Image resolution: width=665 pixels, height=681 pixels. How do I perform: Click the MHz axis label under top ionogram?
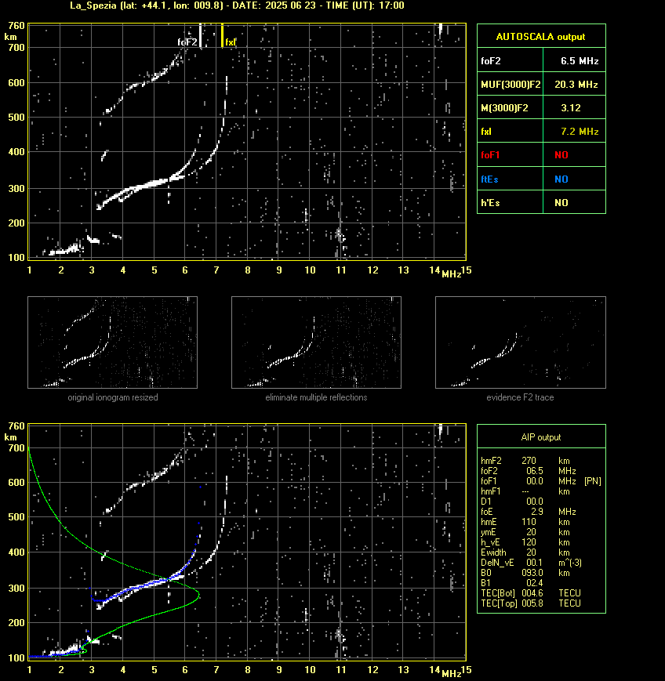coord(451,274)
